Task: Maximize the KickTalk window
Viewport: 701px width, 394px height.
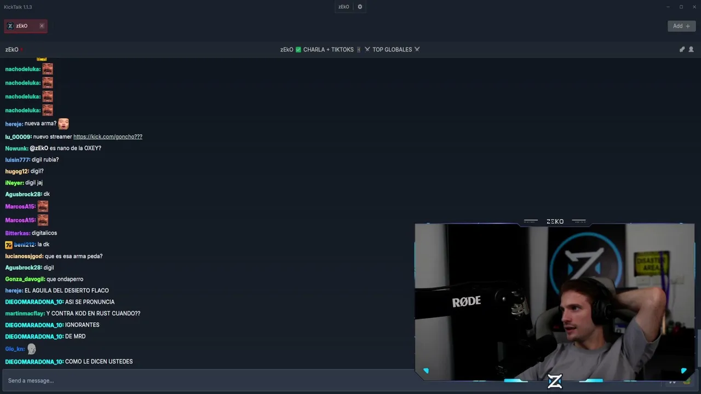Action: pyautogui.click(x=681, y=7)
